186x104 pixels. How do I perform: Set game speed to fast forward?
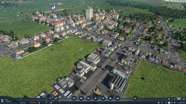172,103
